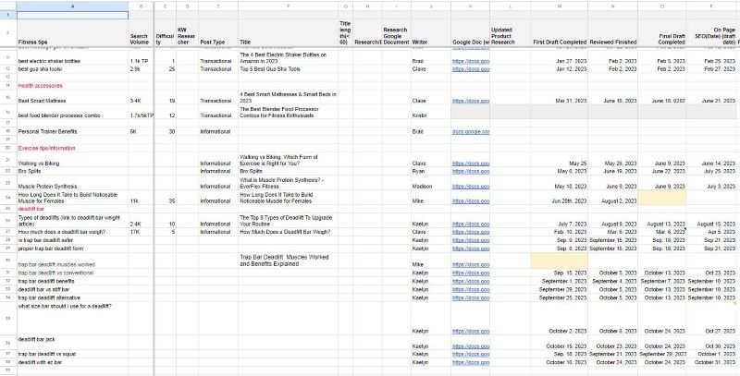
Task: Select the empty active cell A1
Action: (73, 15)
